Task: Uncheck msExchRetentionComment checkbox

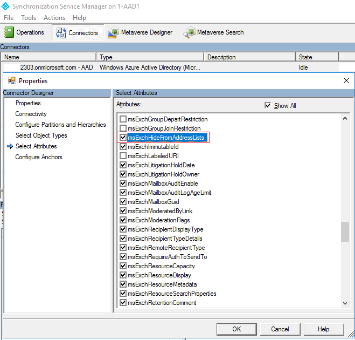Action: [x=123, y=303]
